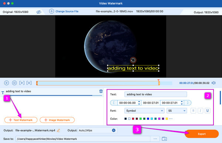222x143 pixels.
Task: Select the cyan color swatch
Action: click(x=152, y=119)
